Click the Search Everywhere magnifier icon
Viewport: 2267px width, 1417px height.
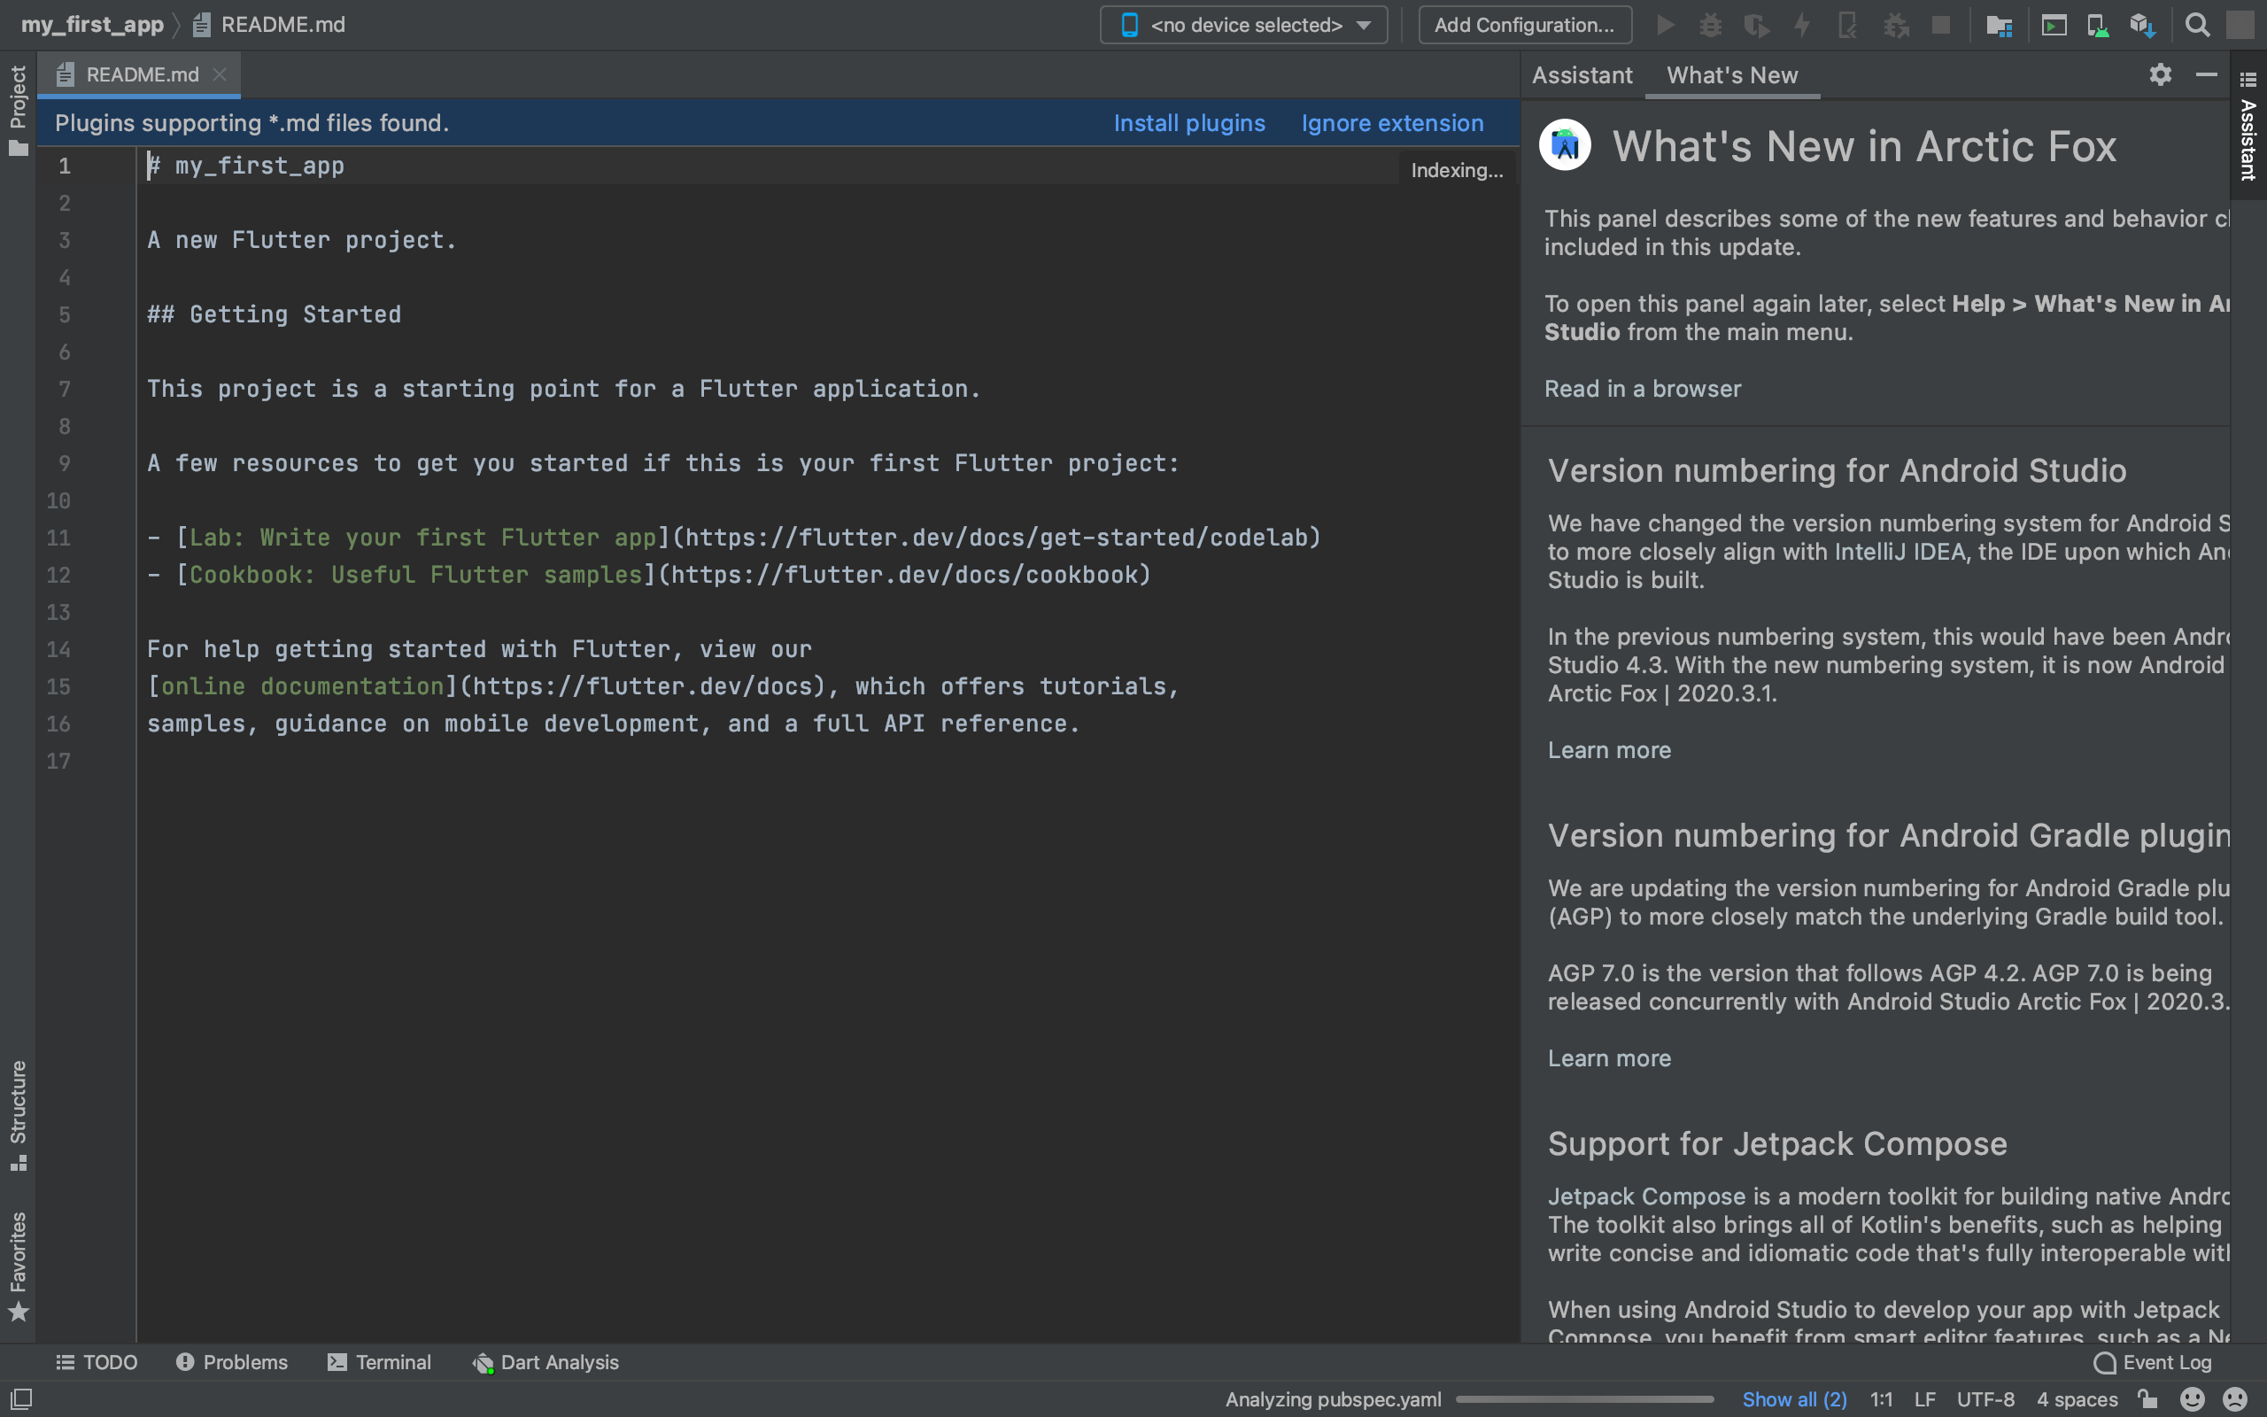point(2197,26)
